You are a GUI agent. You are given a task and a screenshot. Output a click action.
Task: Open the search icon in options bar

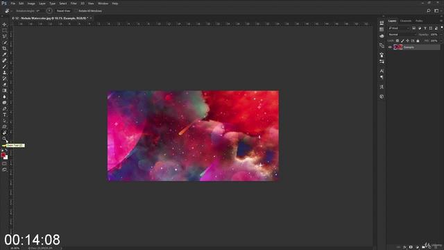(x=429, y=11)
